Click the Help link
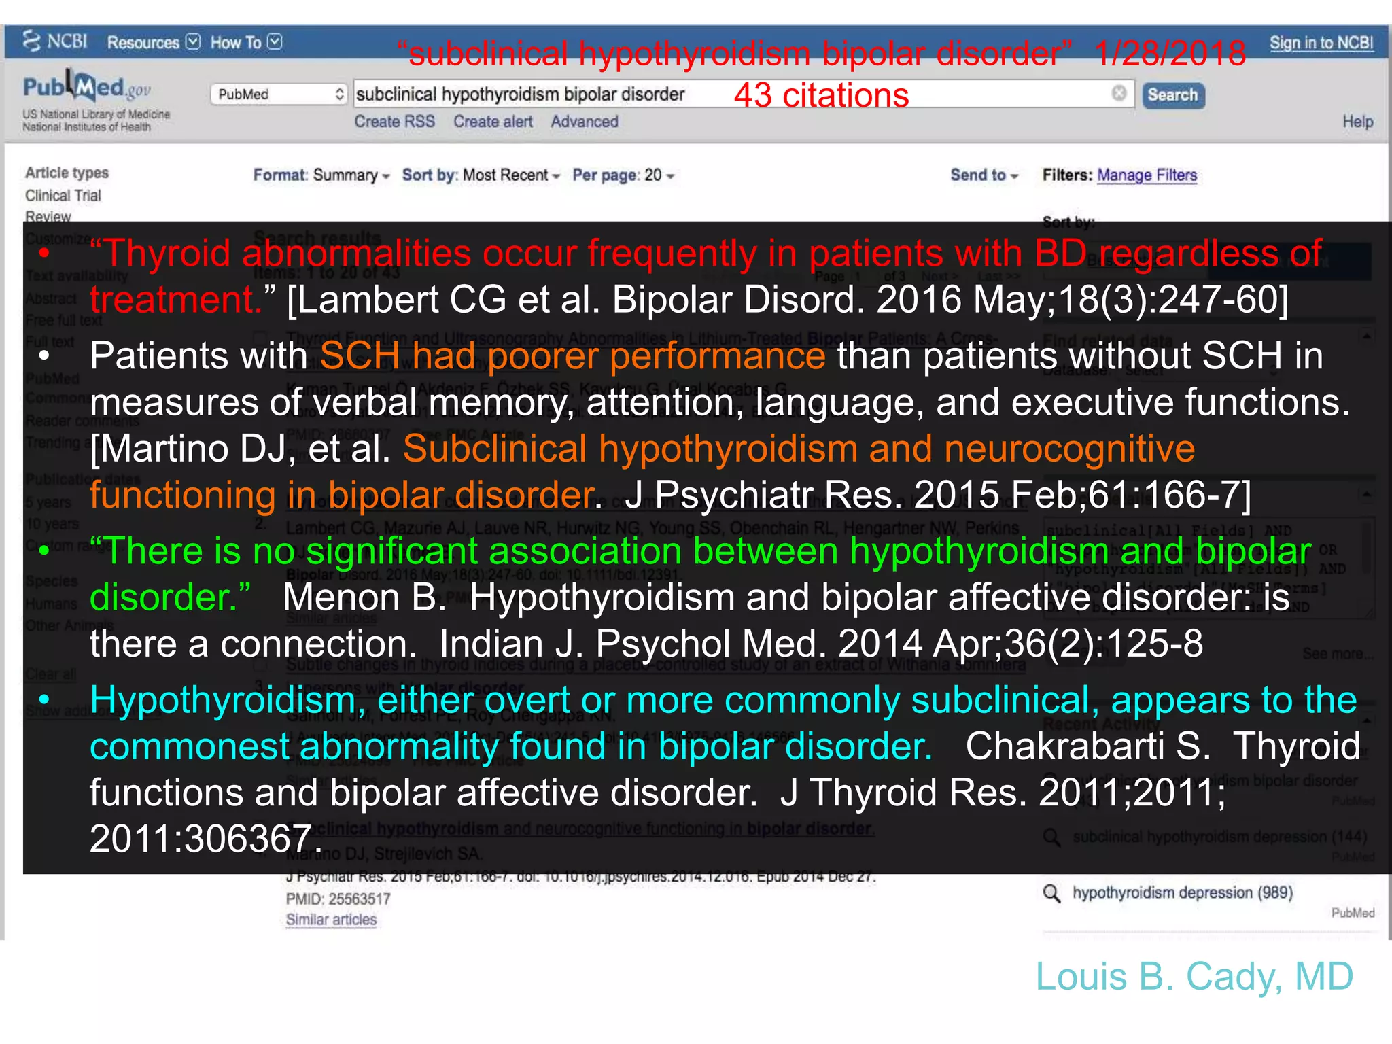 coord(1357,122)
